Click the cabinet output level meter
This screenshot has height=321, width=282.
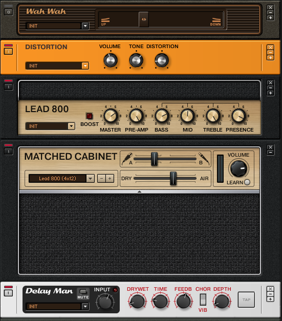(x=220, y=168)
